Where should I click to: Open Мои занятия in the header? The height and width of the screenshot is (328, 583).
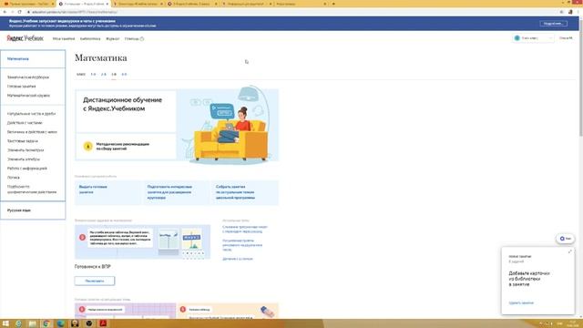click(64, 38)
